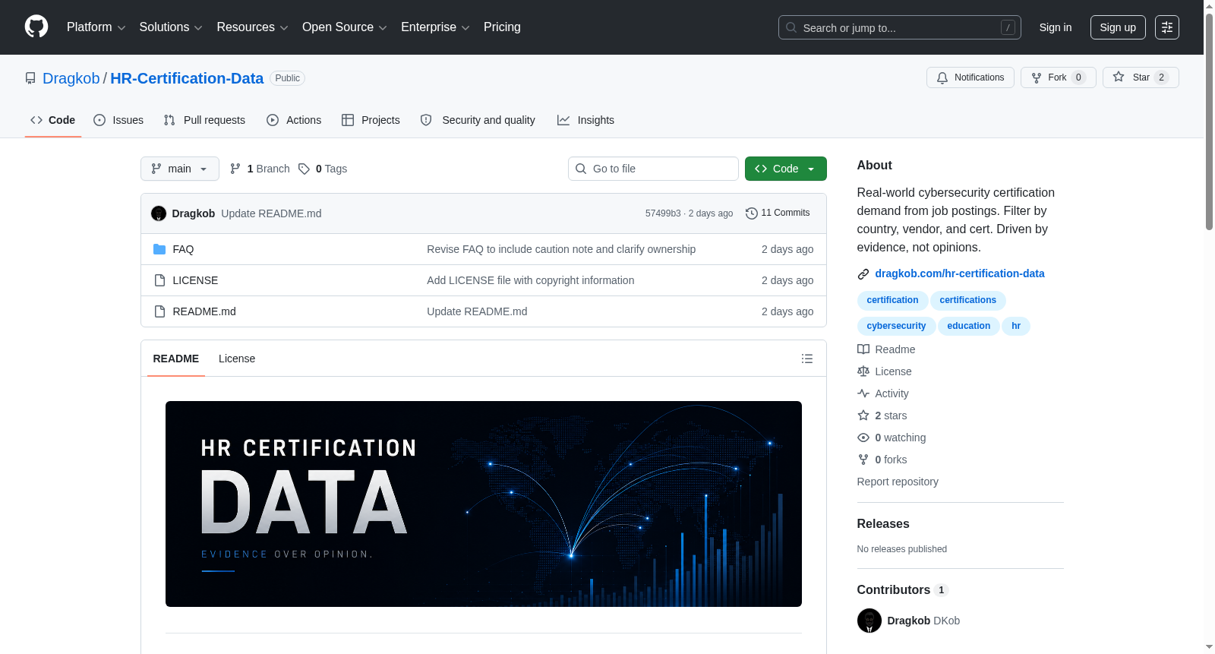The height and width of the screenshot is (654, 1215).
Task: Open the FAQ folder
Action: (x=183, y=249)
